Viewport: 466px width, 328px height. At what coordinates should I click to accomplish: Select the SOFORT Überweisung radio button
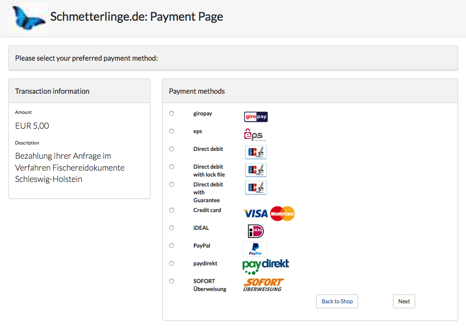[172, 281]
